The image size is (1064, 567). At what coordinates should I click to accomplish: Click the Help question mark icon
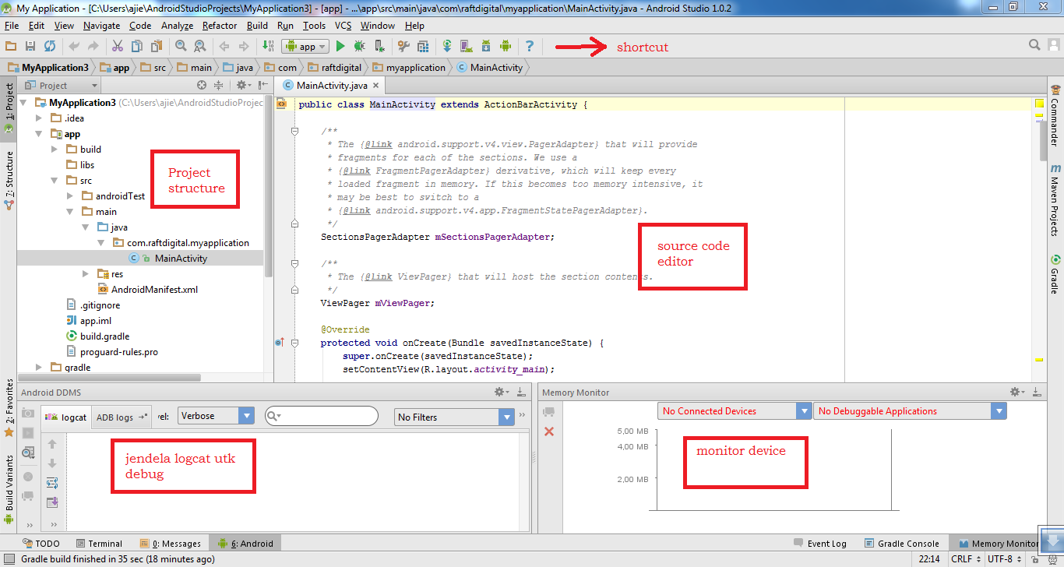(530, 47)
